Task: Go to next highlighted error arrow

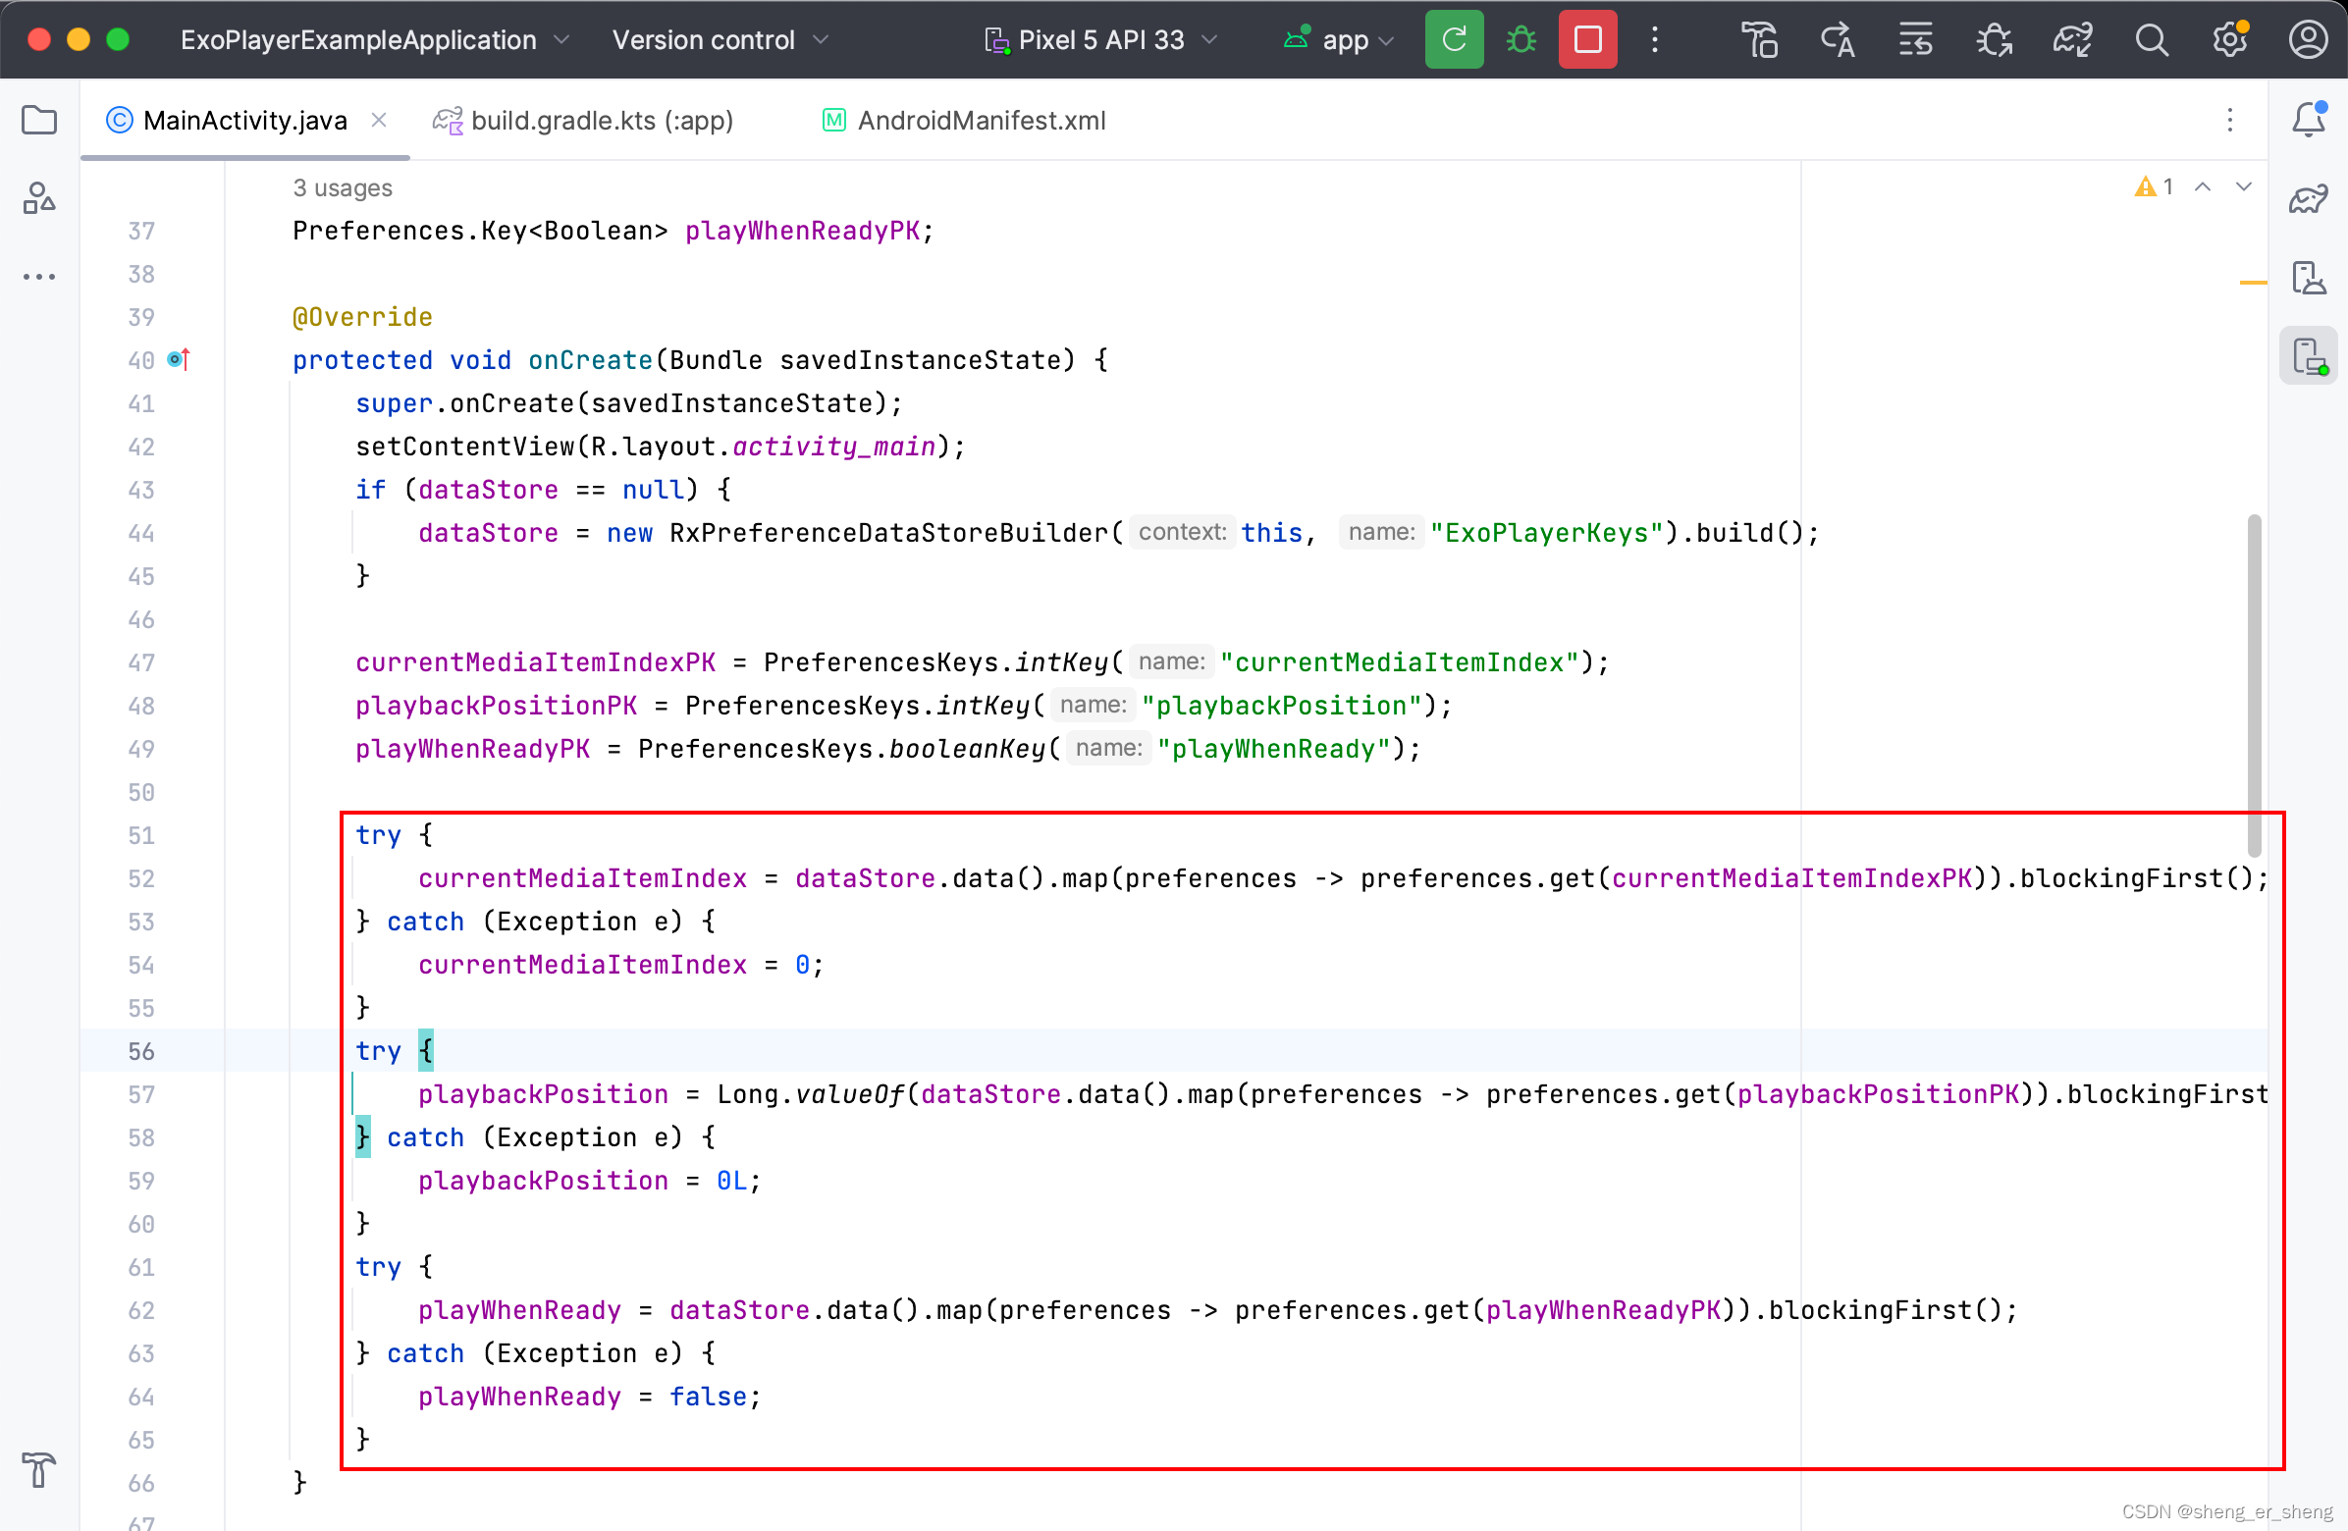Action: [x=2243, y=187]
